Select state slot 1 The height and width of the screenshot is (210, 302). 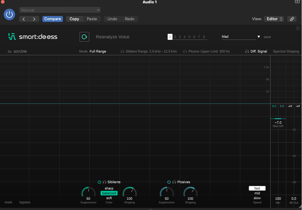pyautogui.click(x=170, y=37)
